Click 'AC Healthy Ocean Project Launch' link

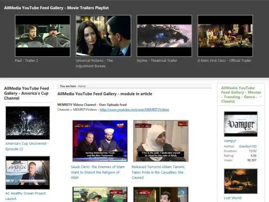coord(25,196)
